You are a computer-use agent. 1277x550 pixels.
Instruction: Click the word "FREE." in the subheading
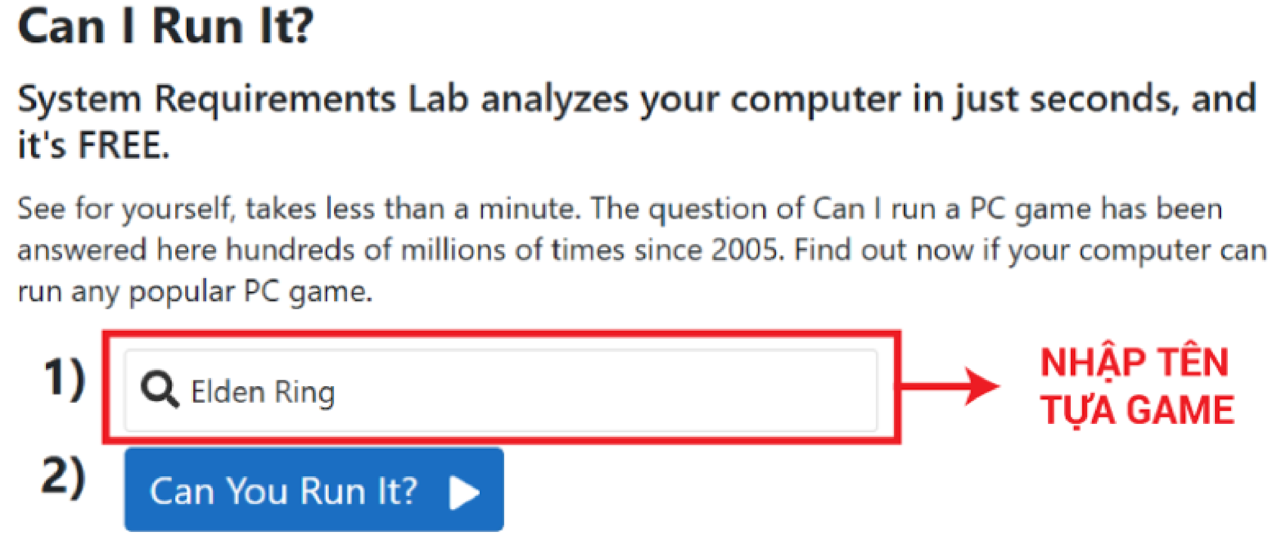pos(124,146)
